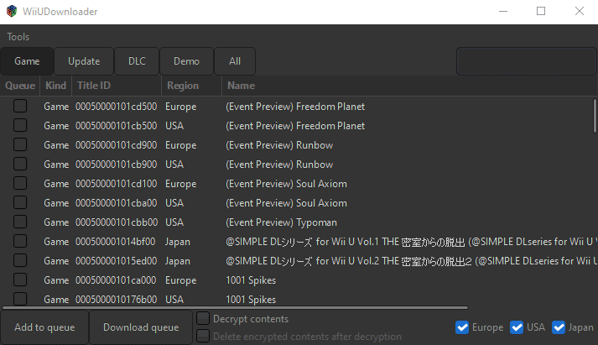This screenshot has width=598, height=345.
Task: Sort by the Region column header
Action: pyautogui.click(x=191, y=86)
